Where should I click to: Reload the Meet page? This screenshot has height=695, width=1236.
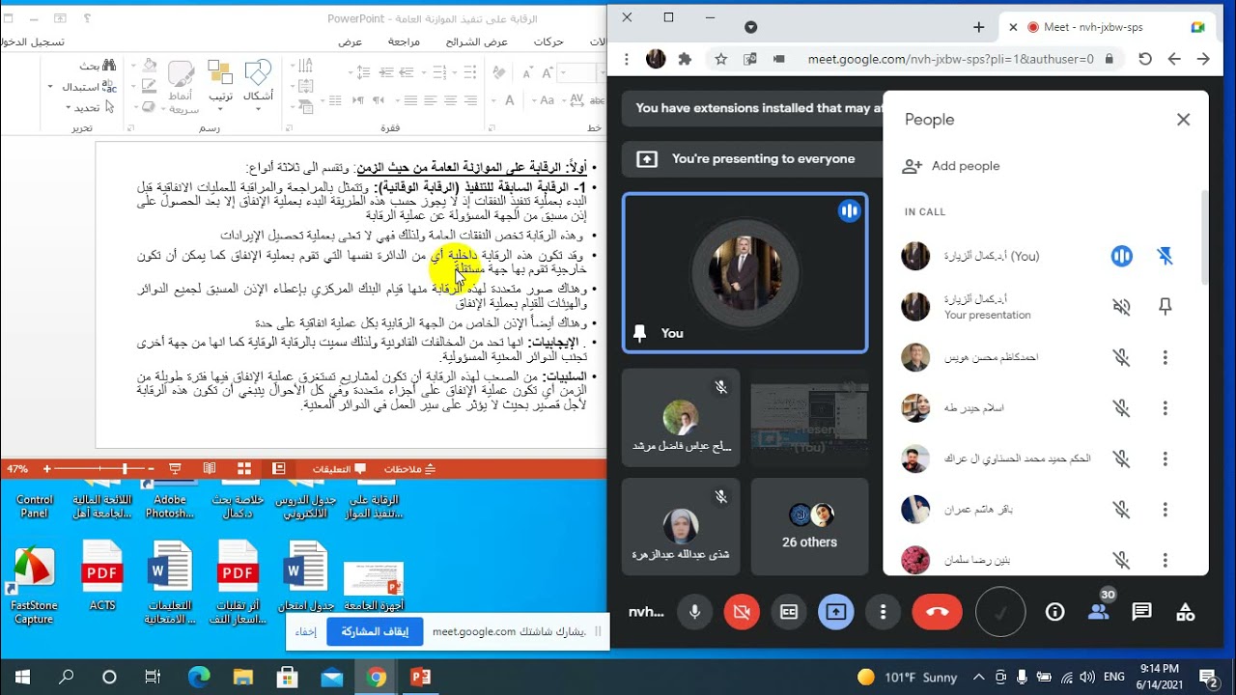pyautogui.click(x=1145, y=59)
